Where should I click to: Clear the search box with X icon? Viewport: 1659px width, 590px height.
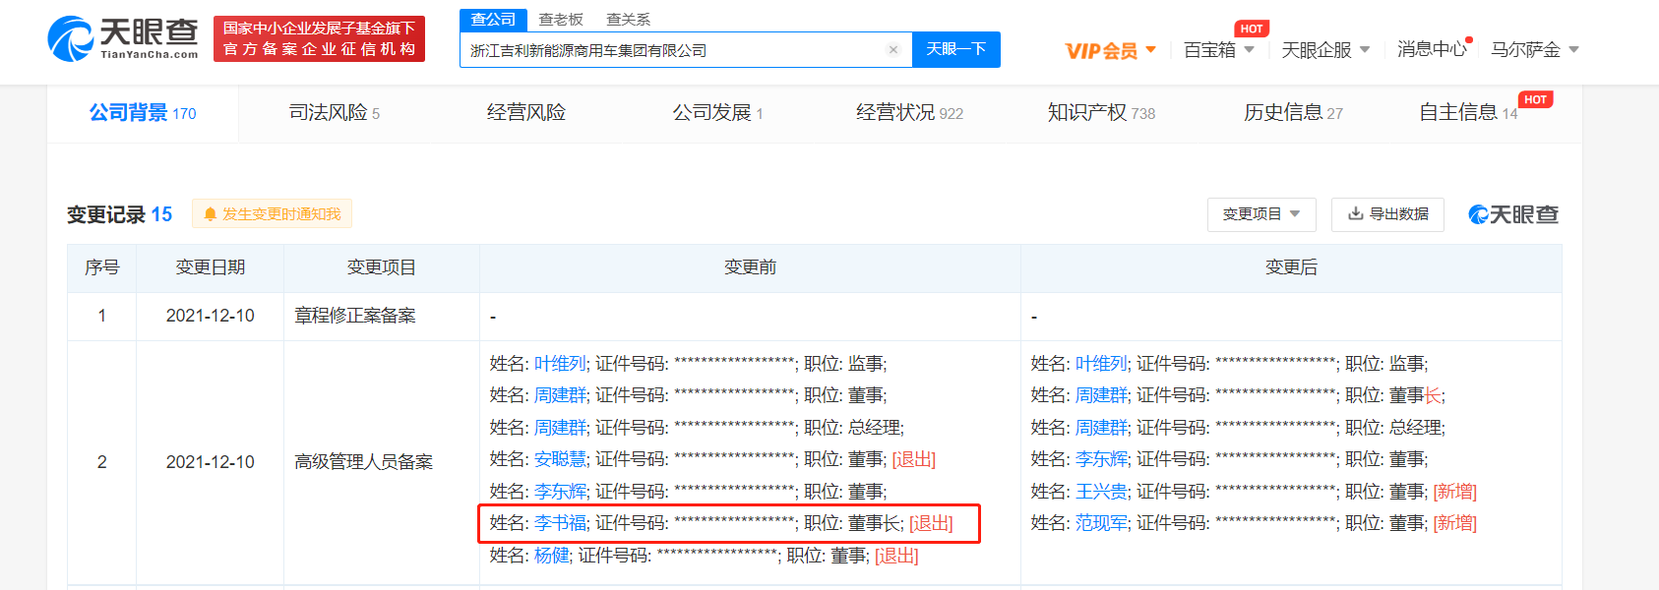click(x=892, y=50)
